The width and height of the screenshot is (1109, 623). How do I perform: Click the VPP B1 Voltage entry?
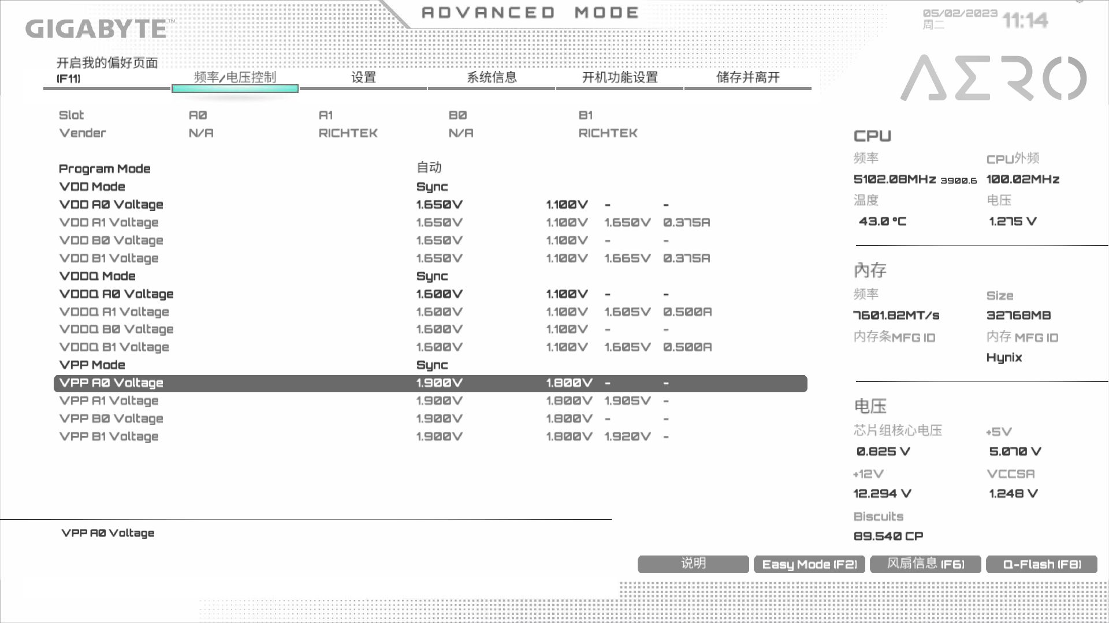pos(109,436)
